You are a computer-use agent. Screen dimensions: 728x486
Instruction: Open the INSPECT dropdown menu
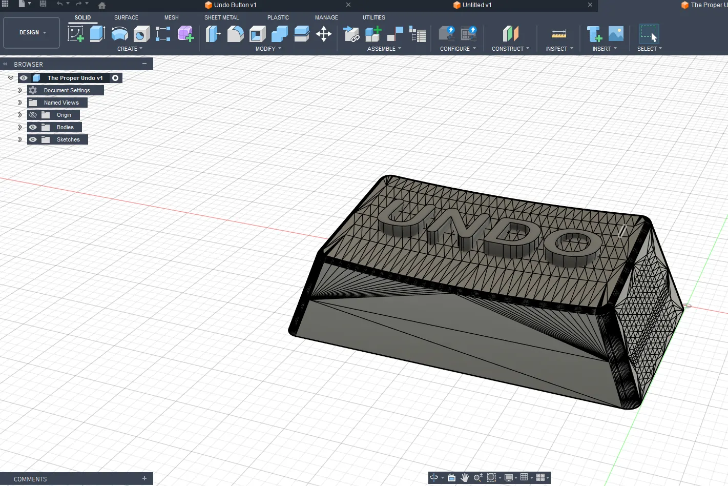(x=559, y=49)
